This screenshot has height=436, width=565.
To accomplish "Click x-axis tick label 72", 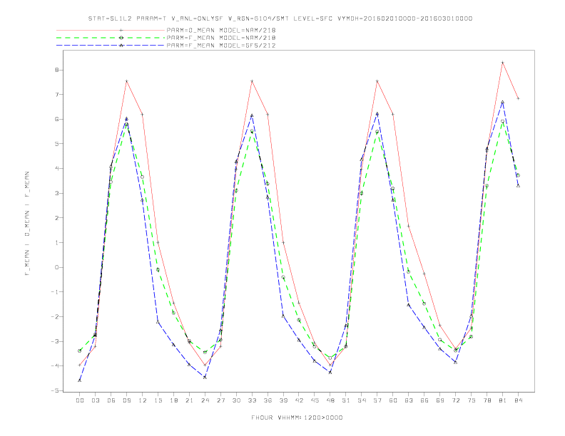I will [x=456, y=400].
